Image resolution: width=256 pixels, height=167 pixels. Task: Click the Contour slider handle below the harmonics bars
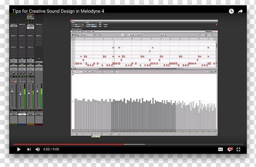click(x=92, y=134)
